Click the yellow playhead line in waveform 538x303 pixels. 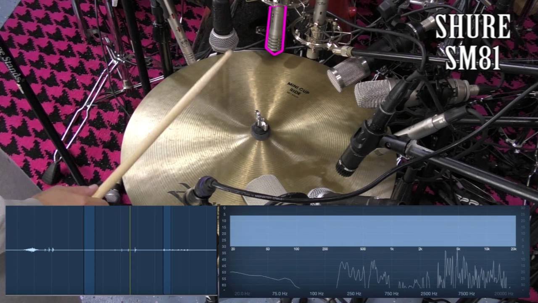(130, 250)
